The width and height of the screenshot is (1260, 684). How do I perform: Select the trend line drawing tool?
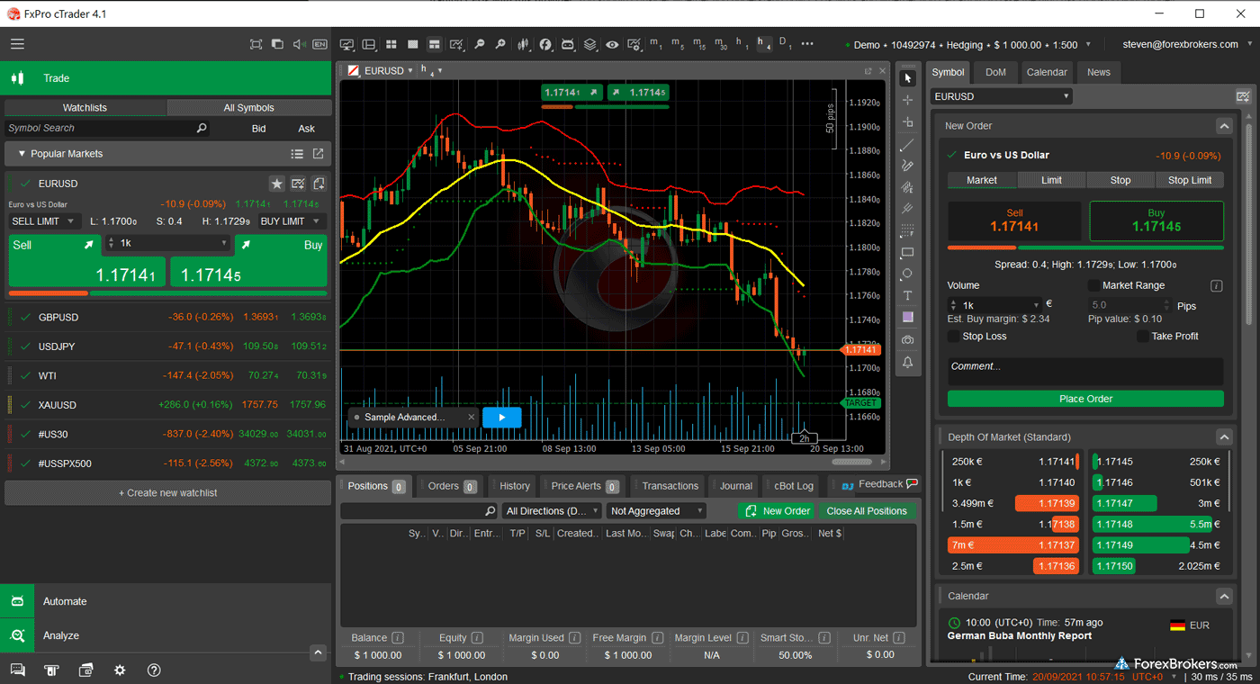[x=907, y=144]
